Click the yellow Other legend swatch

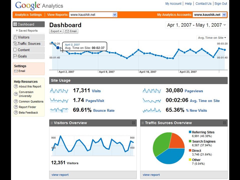click(190, 160)
